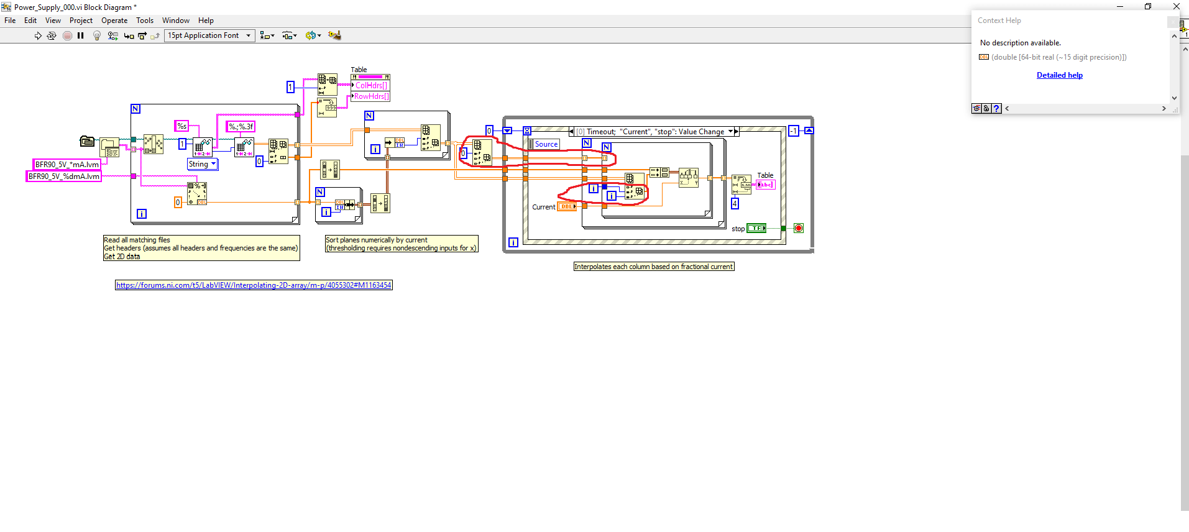Select the stop Boolean TF terminal
This screenshot has height=532, width=1189.
point(756,228)
